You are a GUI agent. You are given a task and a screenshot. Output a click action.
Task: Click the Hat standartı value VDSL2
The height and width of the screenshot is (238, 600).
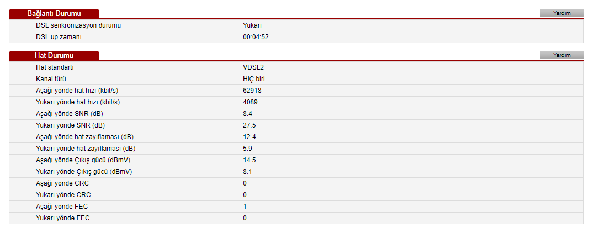[x=253, y=67]
